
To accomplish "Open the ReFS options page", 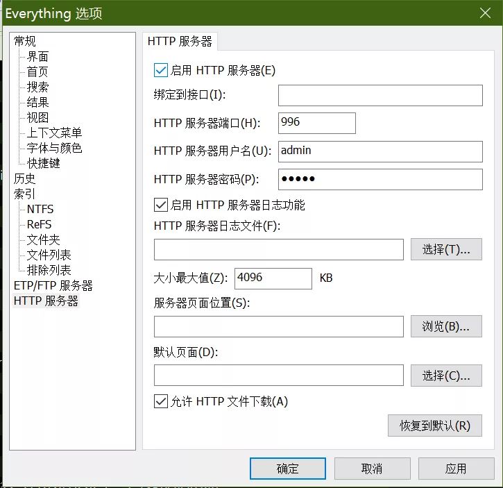I will tap(39, 224).
